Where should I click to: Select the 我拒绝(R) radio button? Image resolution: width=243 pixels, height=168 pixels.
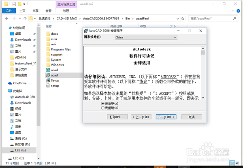click(x=102, y=108)
